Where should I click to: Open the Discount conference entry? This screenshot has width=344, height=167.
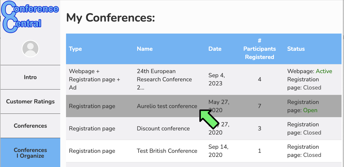click(163, 129)
